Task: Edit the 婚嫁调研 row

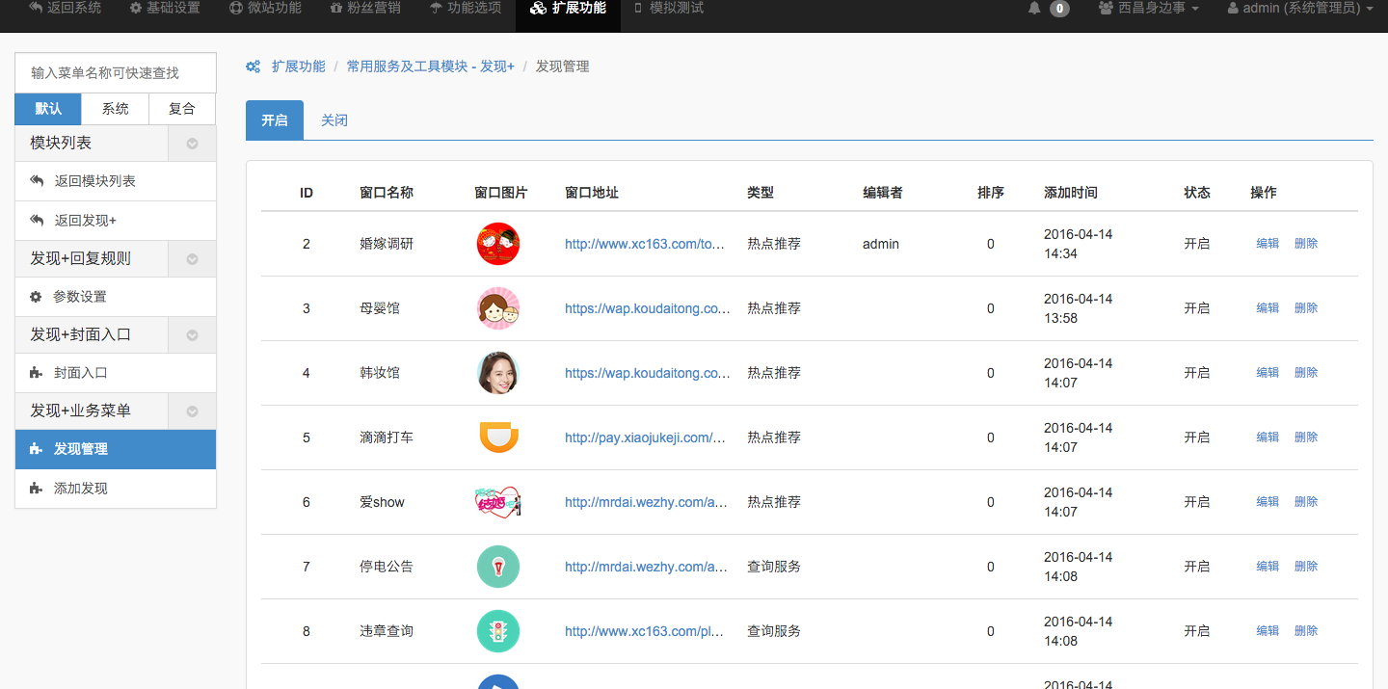Action: click(x=1268, y=244)
